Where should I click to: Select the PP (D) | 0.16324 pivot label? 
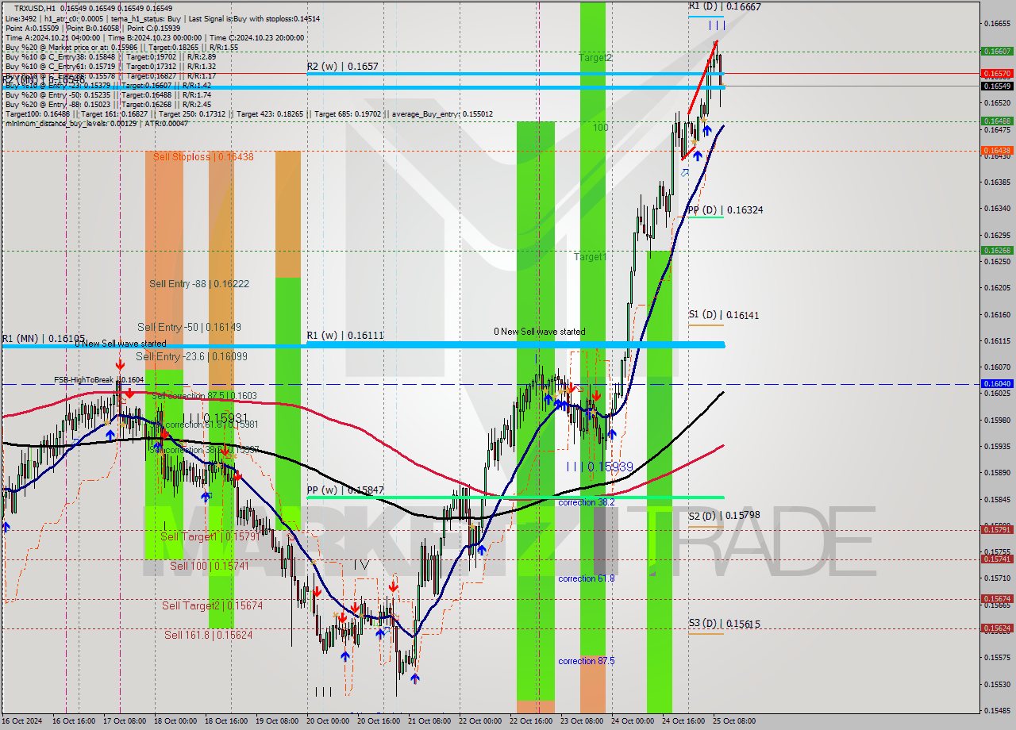(x=725, y=210)
